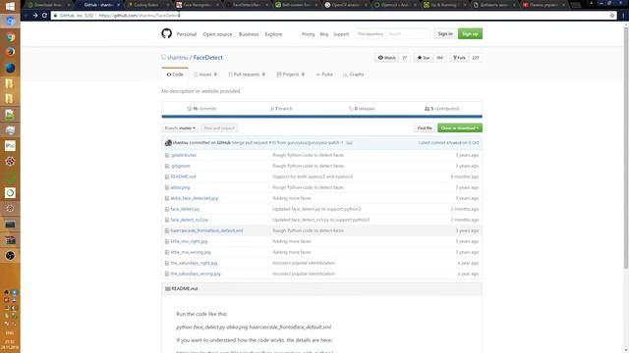Click the lock icon in the address bar

pos(55,16)
